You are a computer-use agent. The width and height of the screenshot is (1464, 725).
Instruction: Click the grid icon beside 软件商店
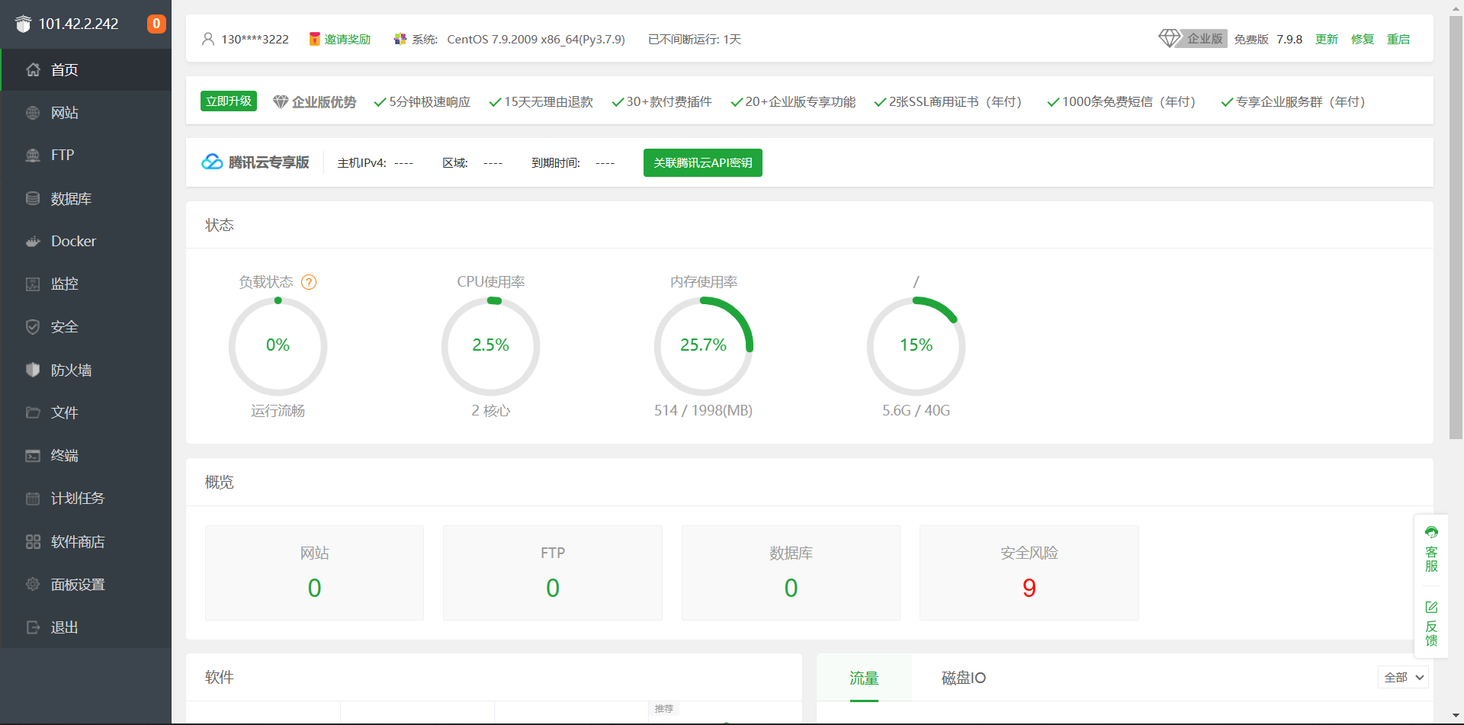coord(33,542)
